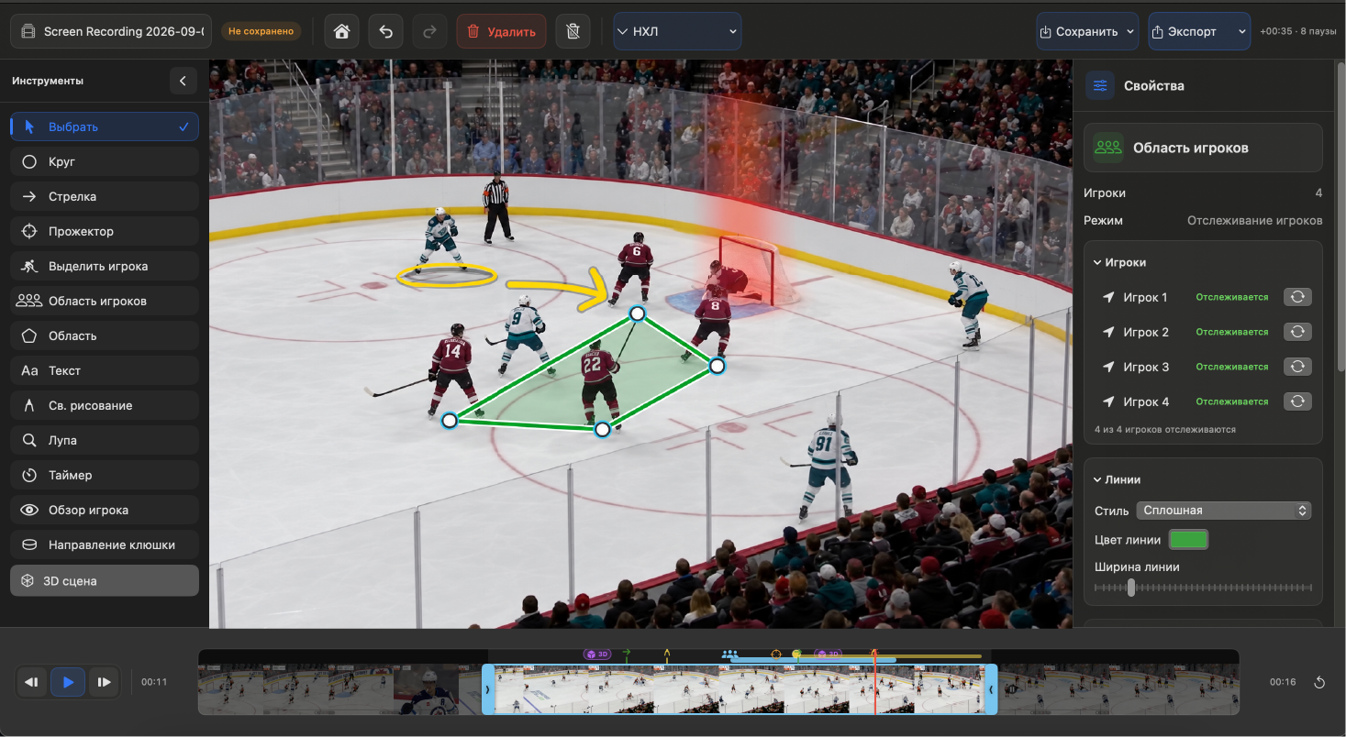This screenshot has width=1346, height=737.
Task: Choose the Прожектор tool
Action: click(x=105, y=231)
